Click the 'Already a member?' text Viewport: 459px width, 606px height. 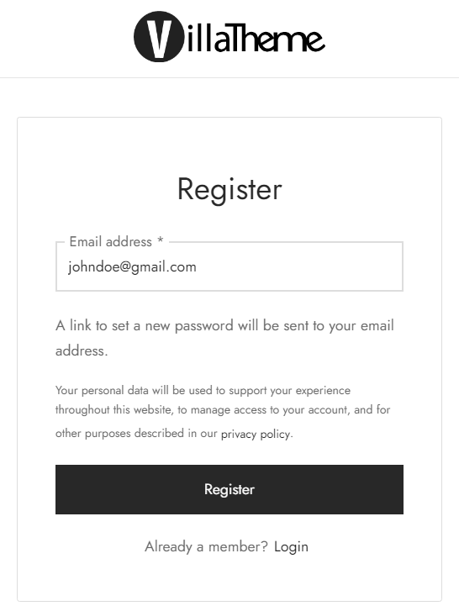click(x=206, y=546)
